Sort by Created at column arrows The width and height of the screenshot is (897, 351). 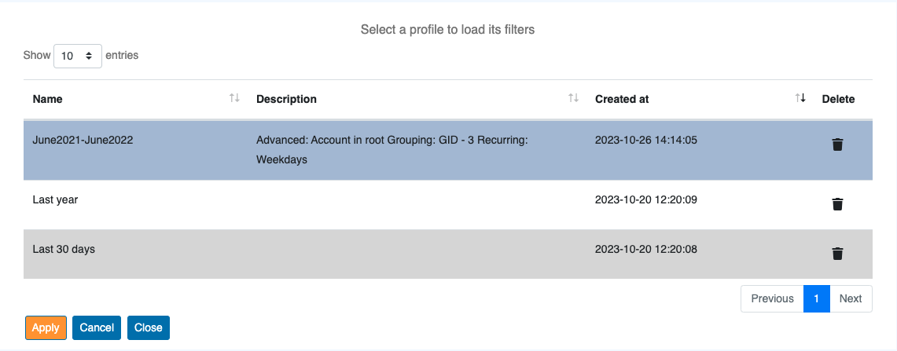click(x=800, y=99)
